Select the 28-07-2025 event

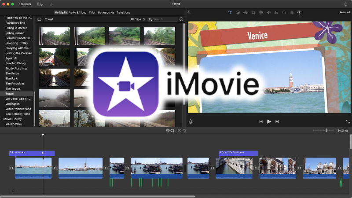pos(14,124)
